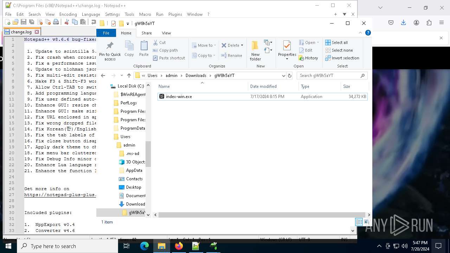Collapse the Explorer ribbon with the chevron
Image resolution: width=450 pixels, height=253 pixels.
pos(360,33)
